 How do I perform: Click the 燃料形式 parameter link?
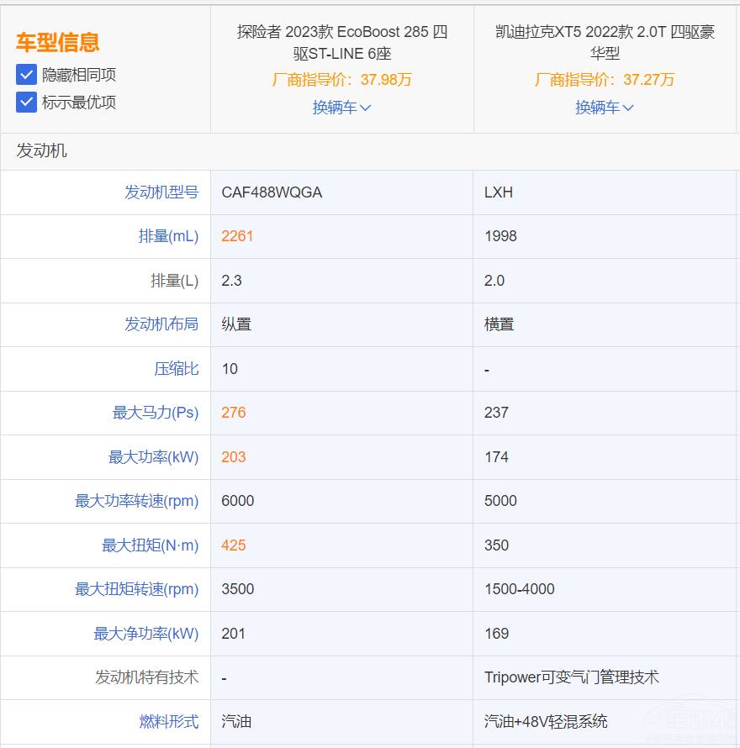pyautogui.click(x=168, y=721)
